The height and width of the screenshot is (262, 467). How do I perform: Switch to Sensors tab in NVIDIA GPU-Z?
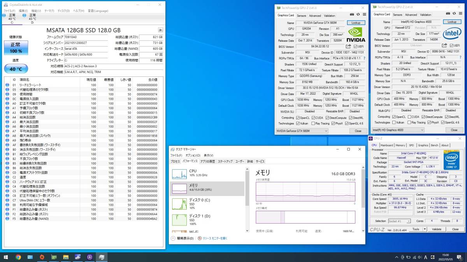click(x=302, y=16)
